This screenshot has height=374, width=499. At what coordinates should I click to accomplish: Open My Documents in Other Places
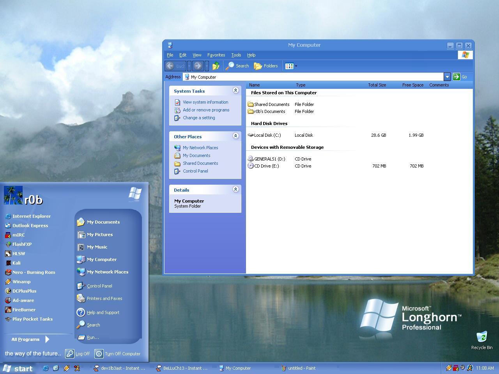click(196, 155)
